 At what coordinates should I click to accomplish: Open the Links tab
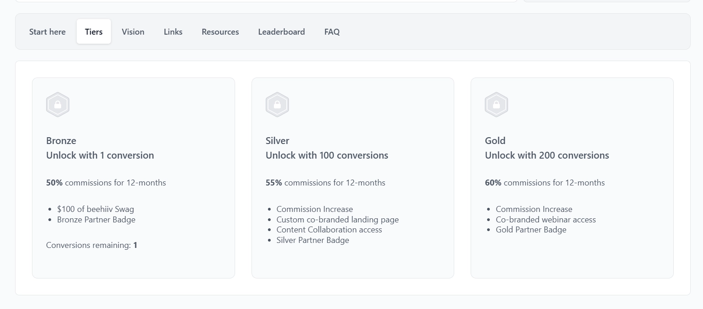point(173,31)
